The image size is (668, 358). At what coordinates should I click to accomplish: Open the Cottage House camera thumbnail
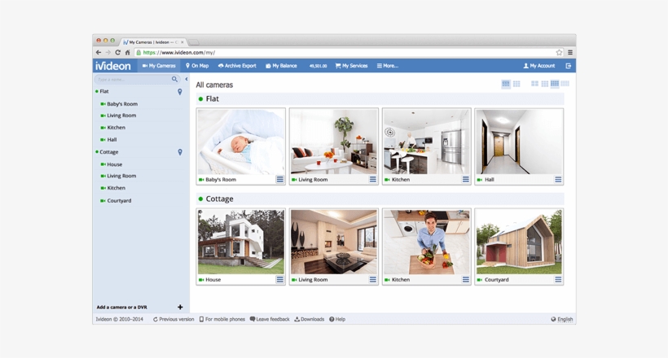point(241,242)
